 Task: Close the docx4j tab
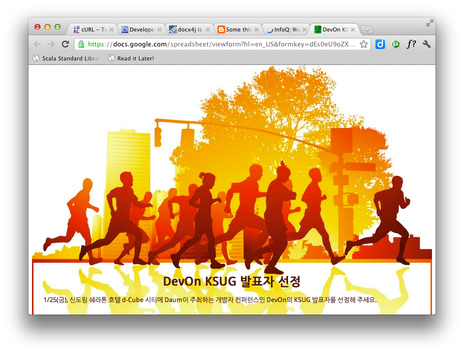pos(208,29)
